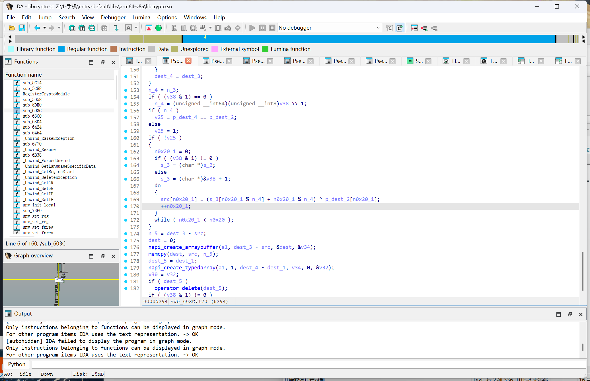Image resolution: width=590 pixels, height=381 pixels.
Task: Click the text search T icon
Action: (x=82, y=28)
